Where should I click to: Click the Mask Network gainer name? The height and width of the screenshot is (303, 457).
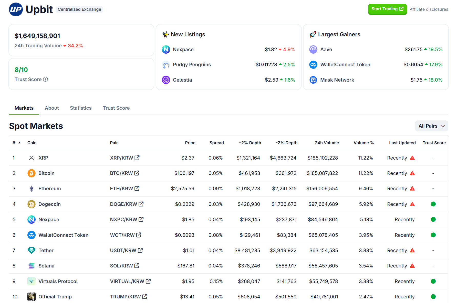pyautogui.click(x=337, y=80)
